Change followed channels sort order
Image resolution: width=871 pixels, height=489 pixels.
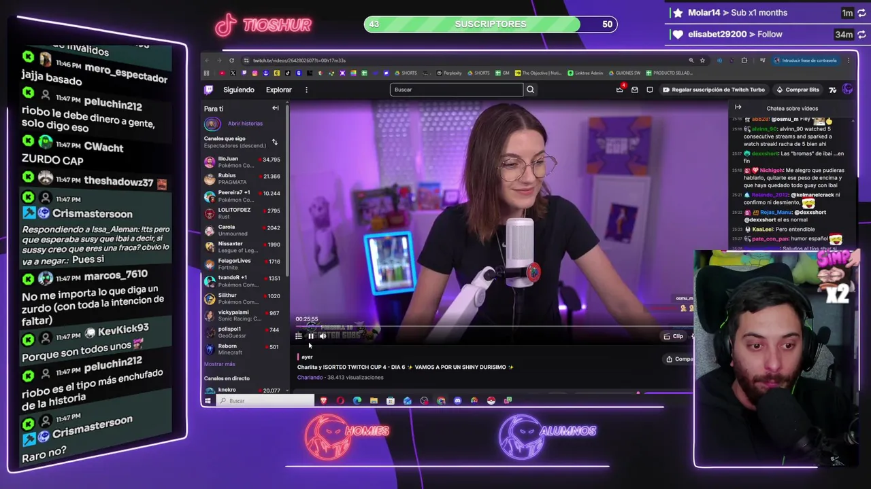click(x=274, y=142)
